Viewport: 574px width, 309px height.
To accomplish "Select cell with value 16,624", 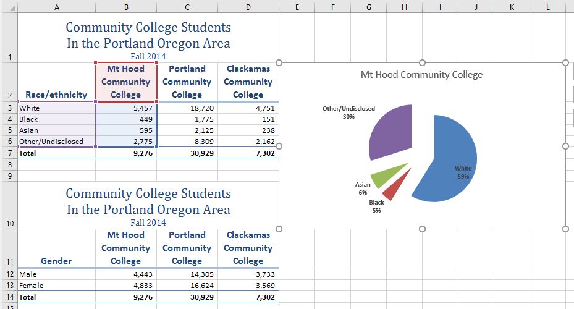I will tap(187, 285).
